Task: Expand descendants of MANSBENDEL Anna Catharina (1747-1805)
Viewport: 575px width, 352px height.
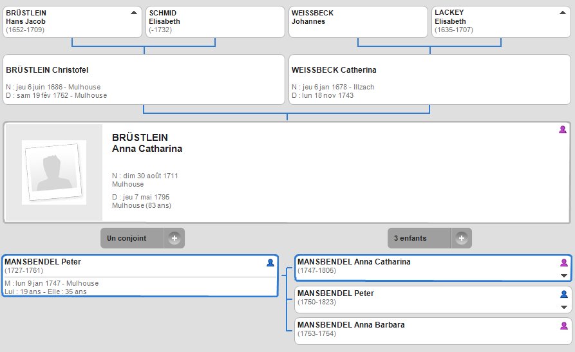Action: (x=564, y=275)
